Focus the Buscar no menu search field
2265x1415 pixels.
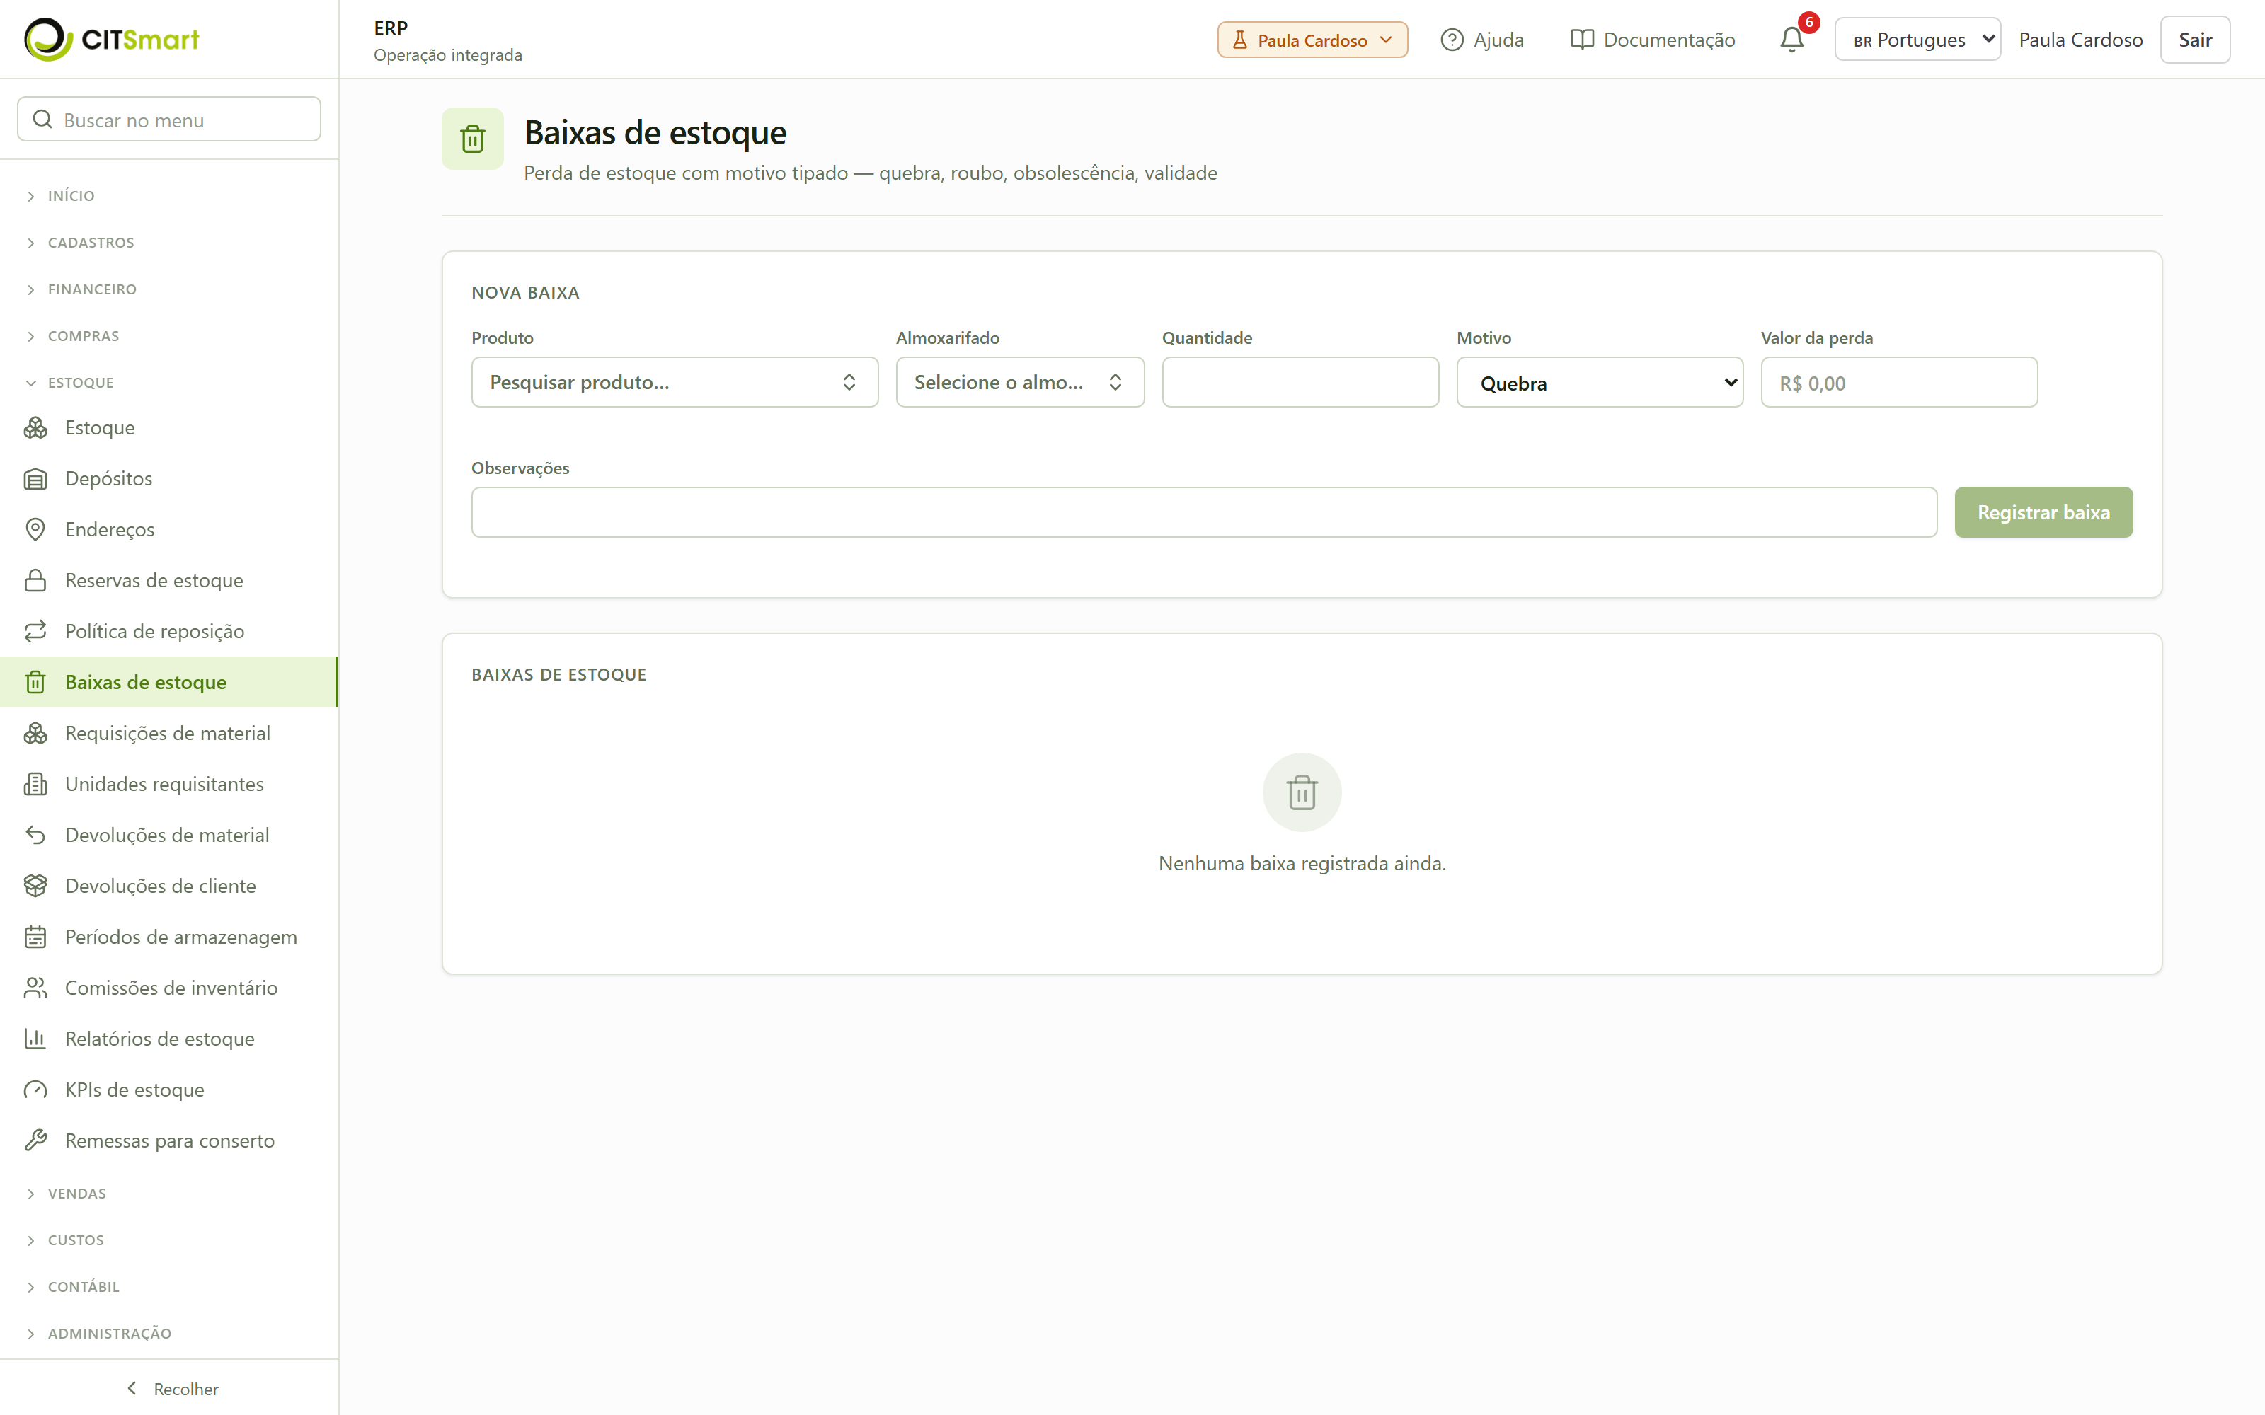(169, 119)
